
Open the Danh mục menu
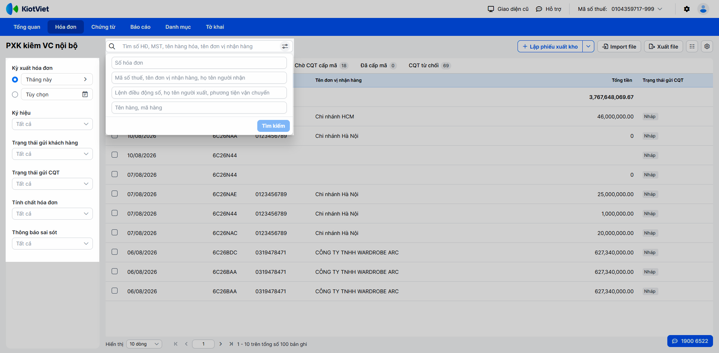(178, 27)
